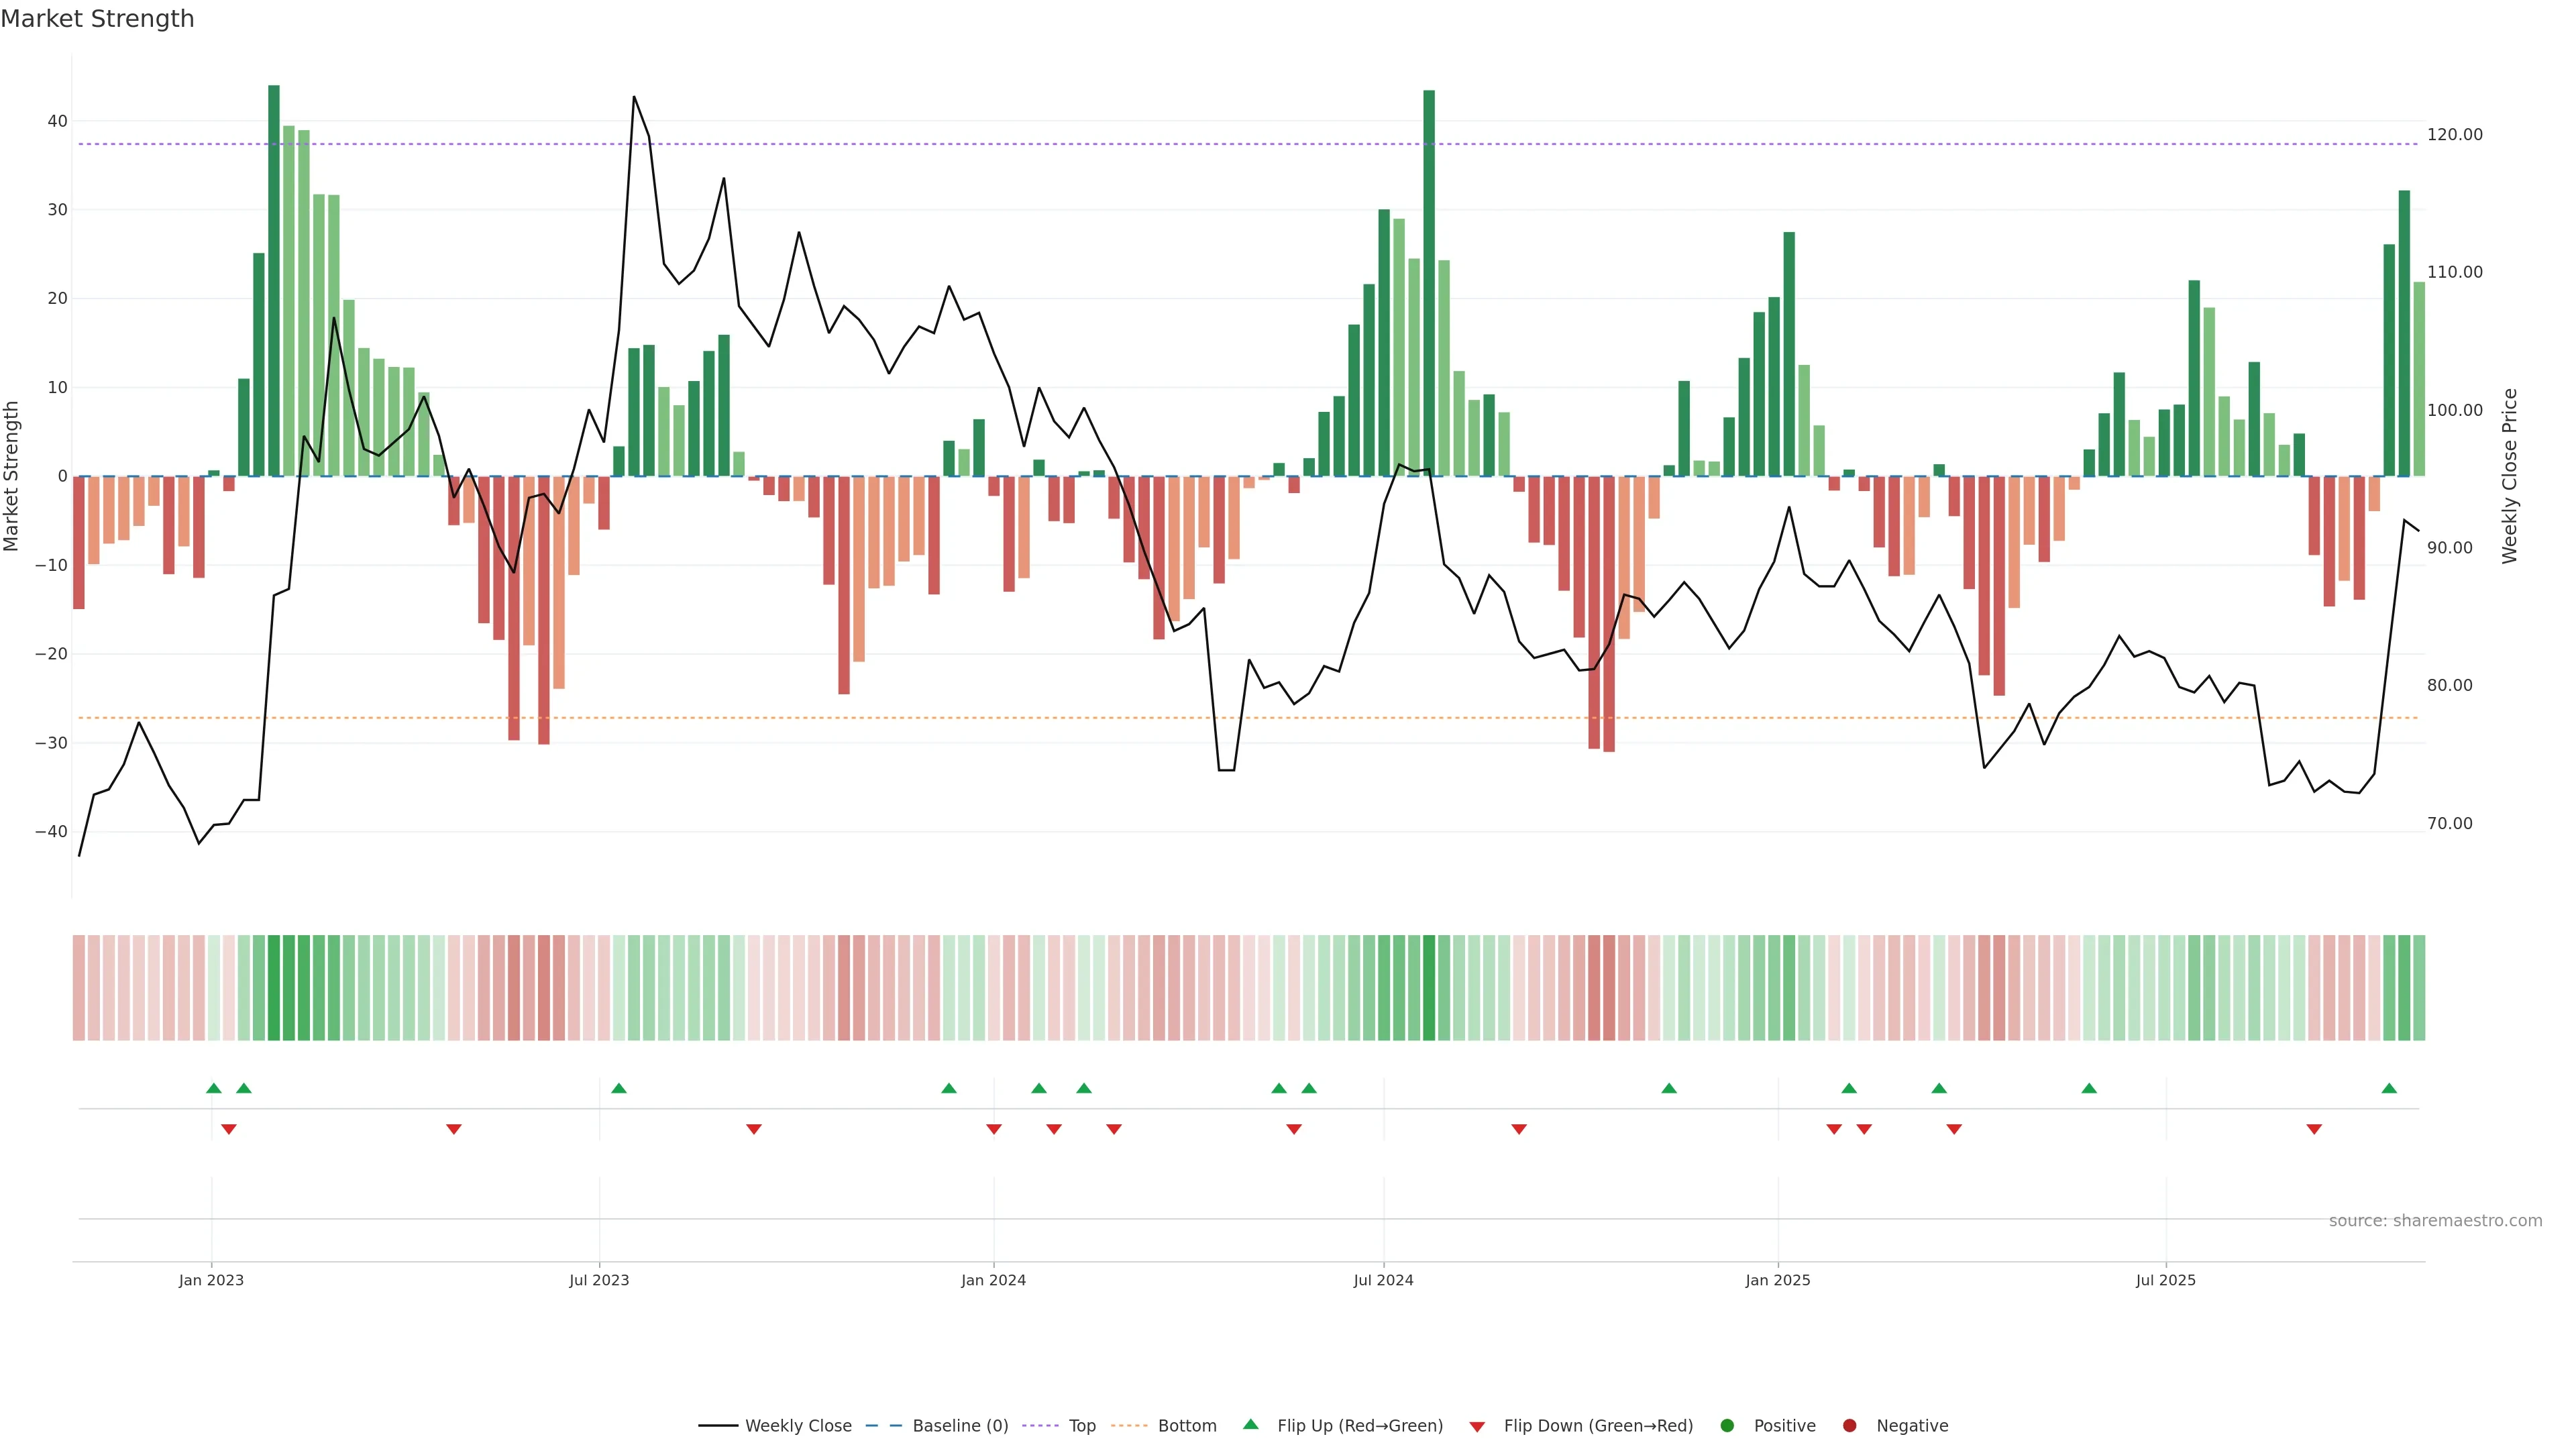Click the 120.00 price axis tick label
The image size is (2576, 1449).
coord(2454,135)
